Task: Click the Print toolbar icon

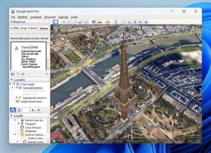Action: click(129, 22)
